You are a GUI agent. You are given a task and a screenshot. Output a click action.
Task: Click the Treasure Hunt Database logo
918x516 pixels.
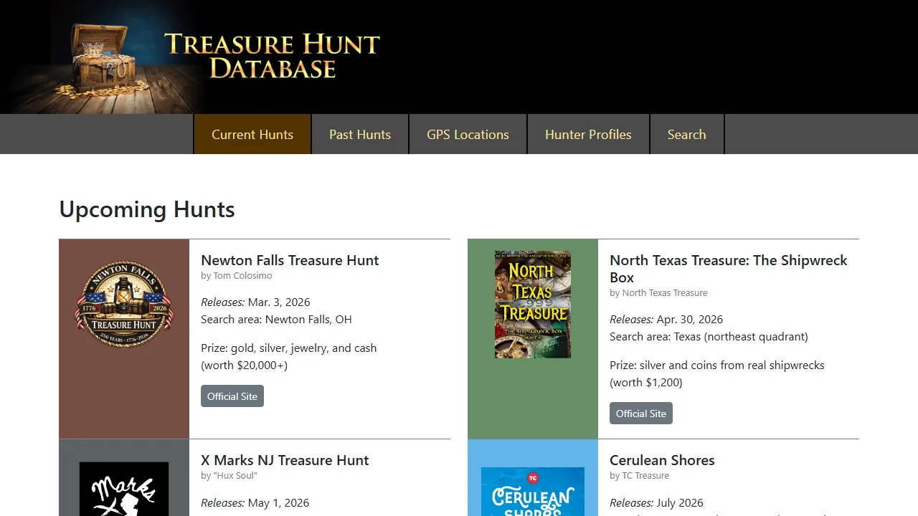[273, 56]
